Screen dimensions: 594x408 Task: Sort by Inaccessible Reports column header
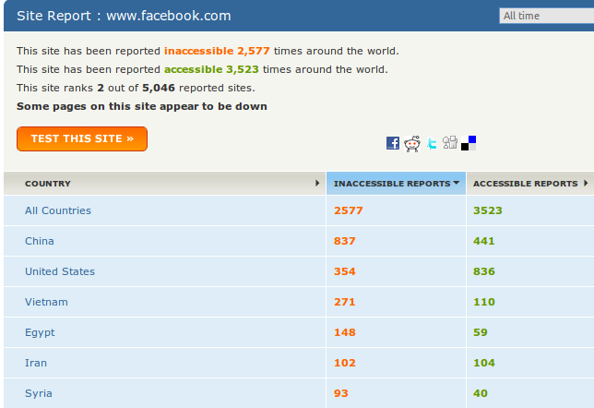point(396,184)
